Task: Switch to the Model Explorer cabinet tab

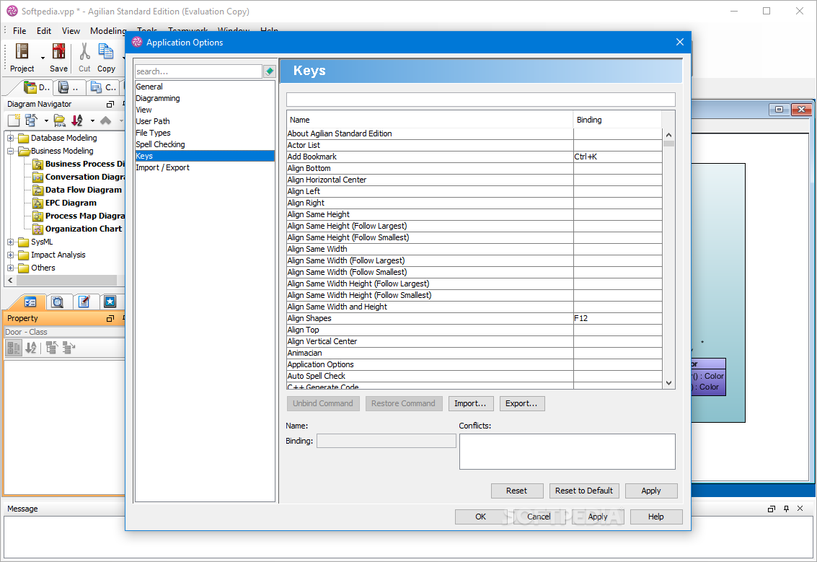Action: pos(68,87)
